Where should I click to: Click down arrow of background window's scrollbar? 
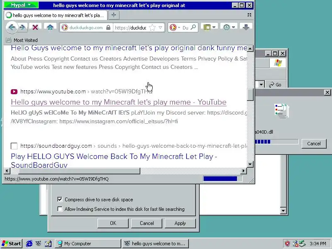pyautogui.click(x=283, y=211)
